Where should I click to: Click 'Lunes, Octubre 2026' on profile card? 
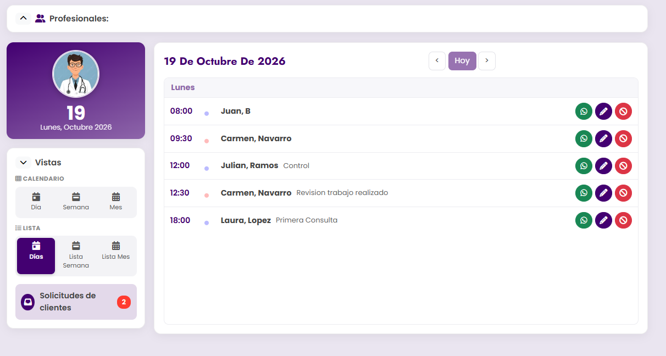pyautogui.click(x=76, y=127)
